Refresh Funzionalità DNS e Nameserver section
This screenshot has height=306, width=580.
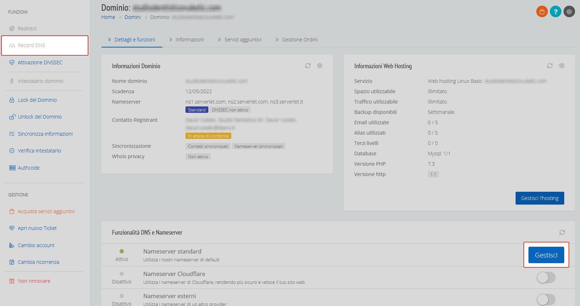pyautogui.click(x=562, y=232)
